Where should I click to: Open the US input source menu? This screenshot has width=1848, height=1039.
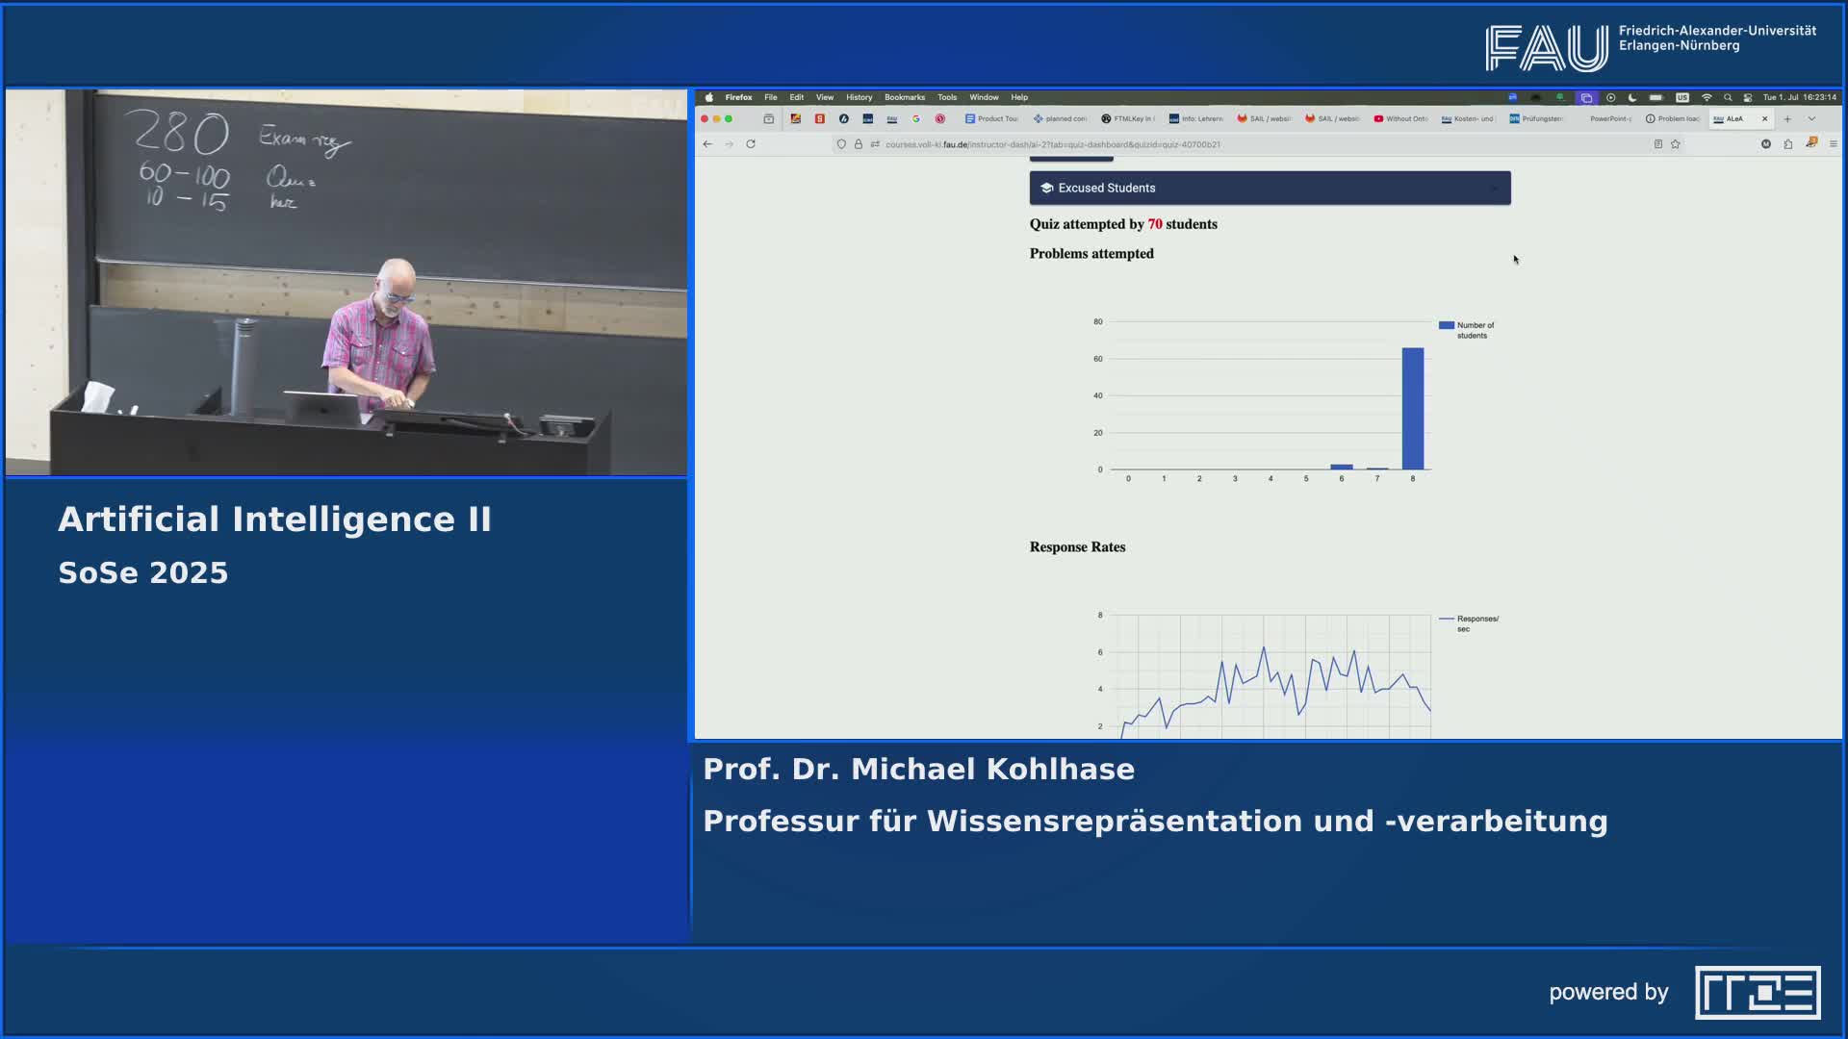[x=1682, y=97]
